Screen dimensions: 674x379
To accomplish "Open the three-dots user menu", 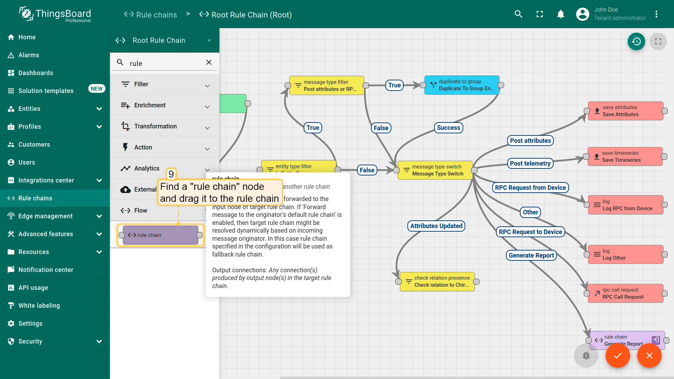I will click(656, 14).
